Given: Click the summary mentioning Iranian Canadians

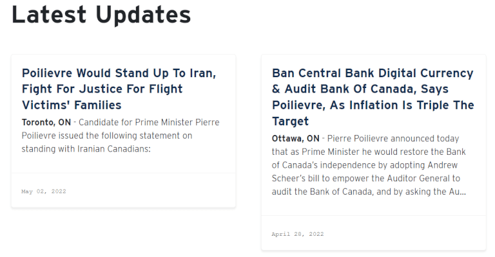Looking at the screenshot, I should tap(121, 136).
